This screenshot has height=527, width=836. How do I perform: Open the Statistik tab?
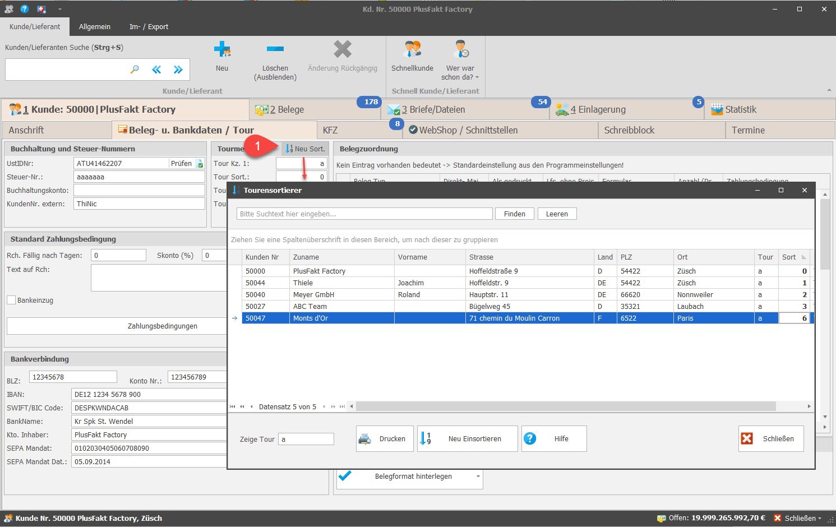770,109
